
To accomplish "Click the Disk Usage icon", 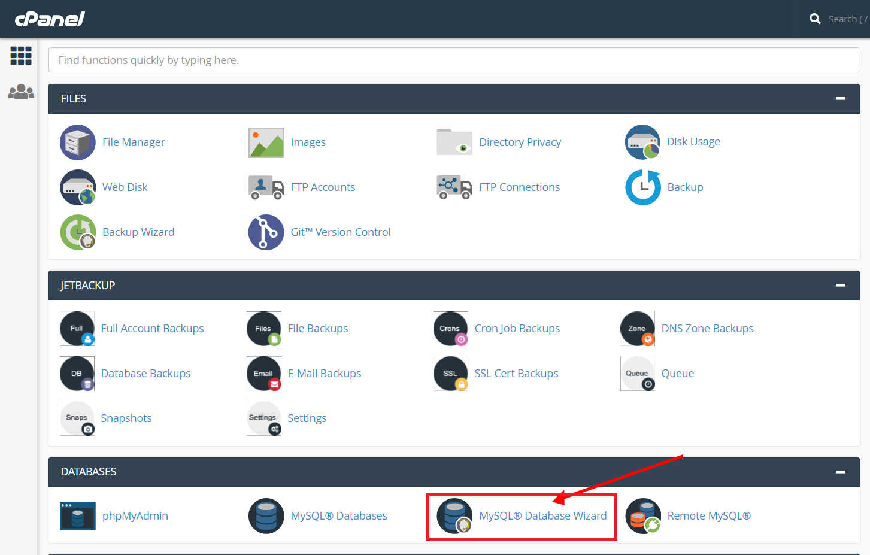I will click(642, 142).
